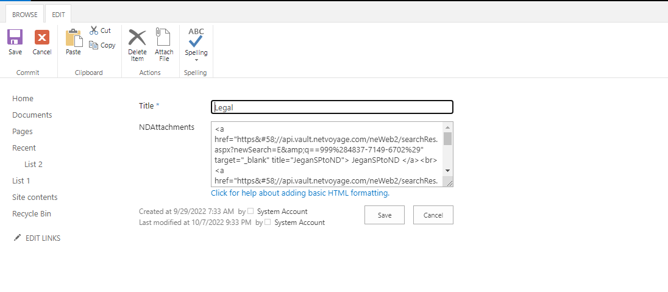
Task: Toggle presence box beside Created by System Account
Action: coord(250,211)
